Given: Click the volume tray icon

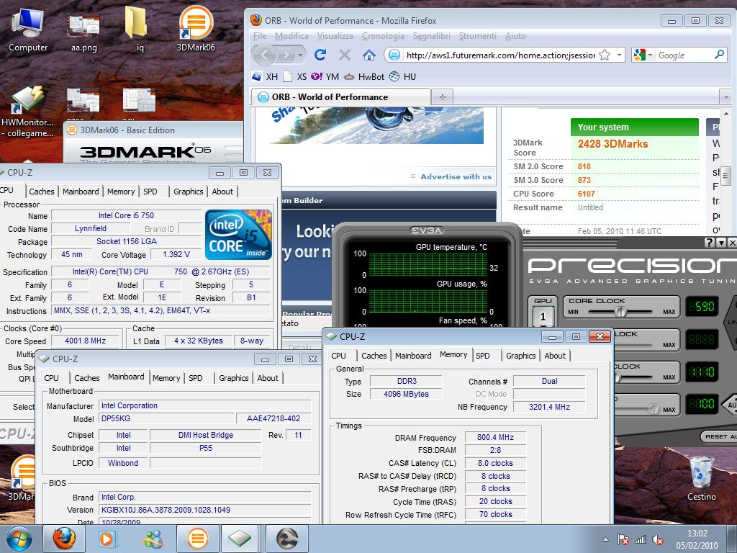Looking at the screenshot, I should [658, 540].
